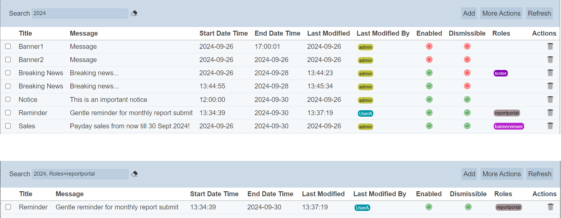This screenshot has height=218, width=561.
Task: Click trash icon for Banner2 row
Action: 550,60
